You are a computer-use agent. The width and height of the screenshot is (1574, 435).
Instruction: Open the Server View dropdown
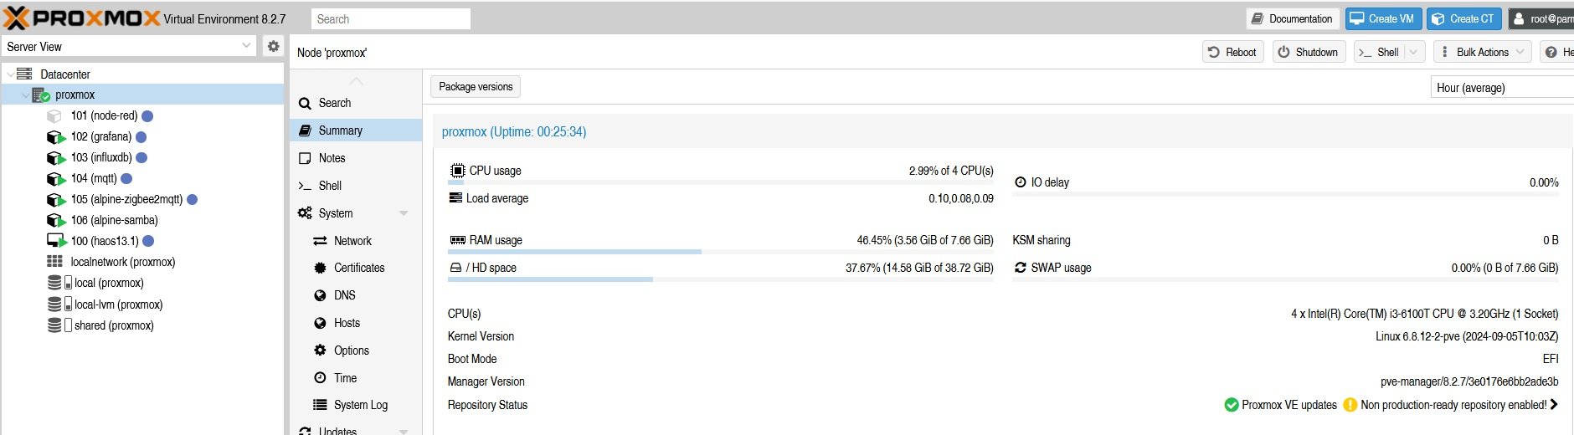[246, 47]
